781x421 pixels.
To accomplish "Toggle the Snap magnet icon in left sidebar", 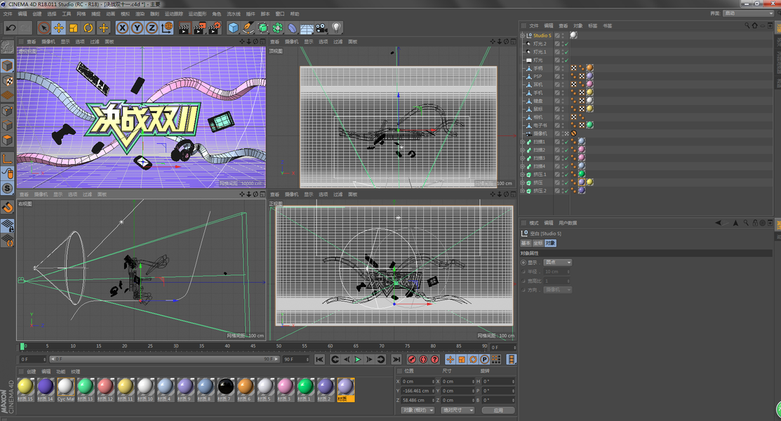I will pyautogui.click(x=7, y=207).
